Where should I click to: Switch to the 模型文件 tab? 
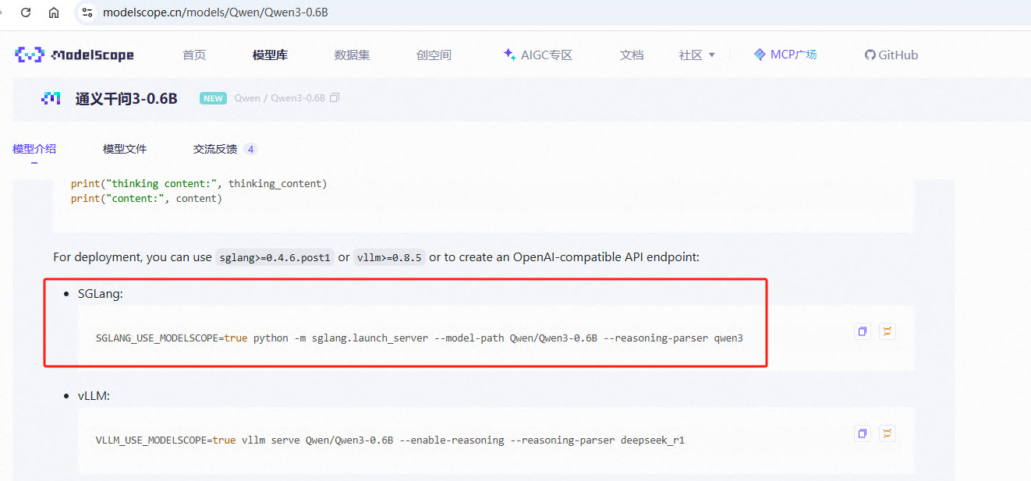tap(125, 149)
